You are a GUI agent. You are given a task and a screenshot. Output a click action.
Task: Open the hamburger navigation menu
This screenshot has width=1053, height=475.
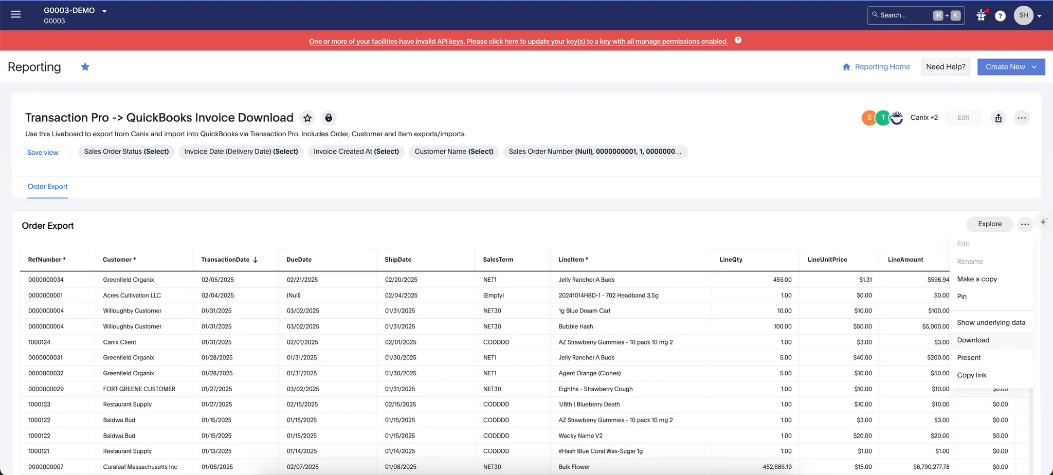[16, 14]
